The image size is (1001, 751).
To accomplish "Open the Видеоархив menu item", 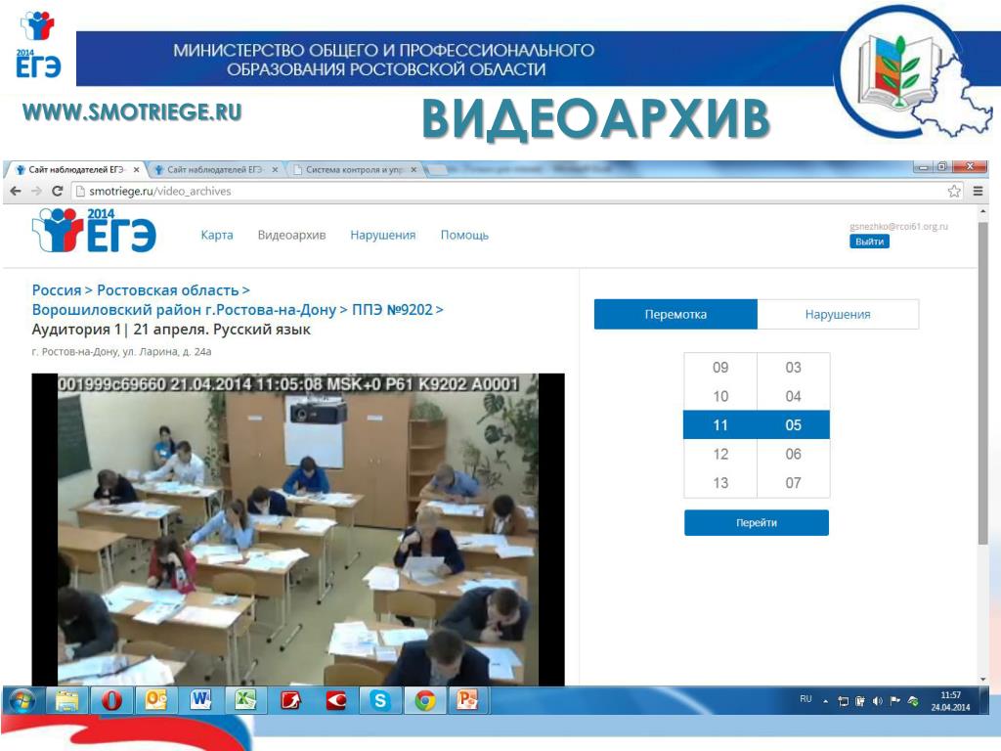I will (x=291, y=235).
